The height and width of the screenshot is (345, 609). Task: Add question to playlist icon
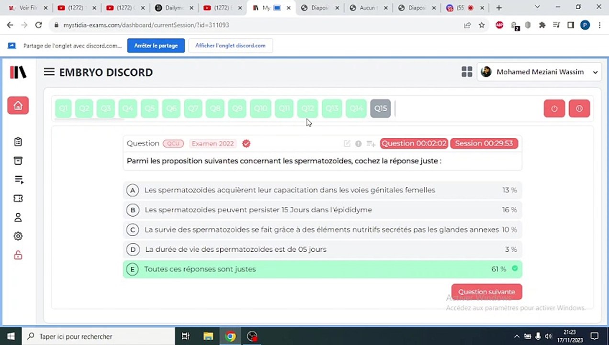pos(371,143)
